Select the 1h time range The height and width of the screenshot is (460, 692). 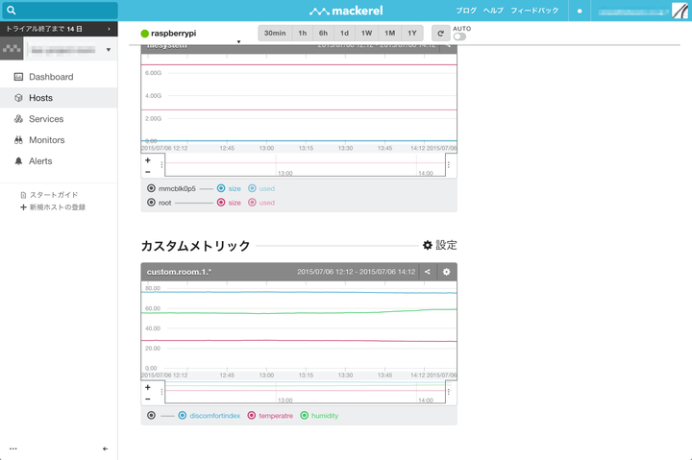click(x=303, y=33)
